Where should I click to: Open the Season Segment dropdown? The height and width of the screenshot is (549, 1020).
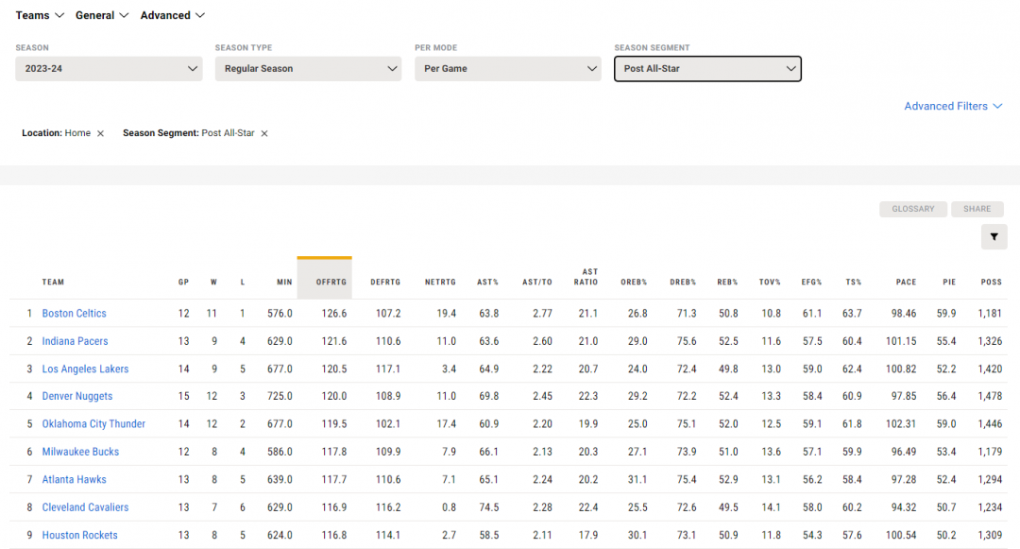click(x=707, y=68)
